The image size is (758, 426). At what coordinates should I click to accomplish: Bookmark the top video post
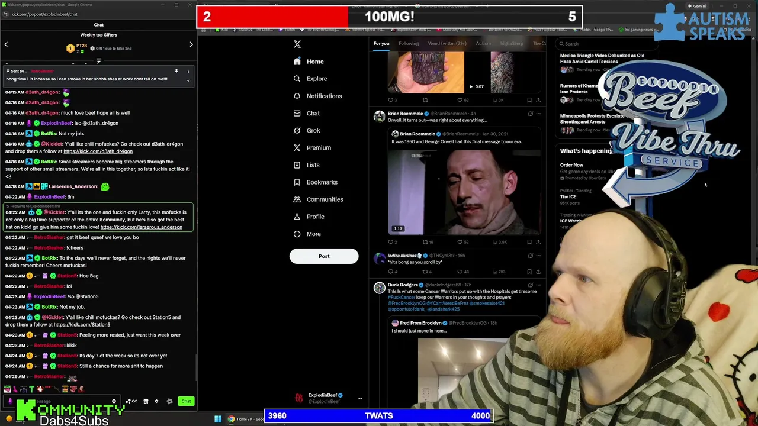(x=529, y=100)
